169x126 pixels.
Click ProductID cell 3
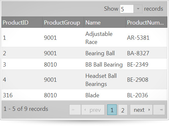[x=22, y=64]
